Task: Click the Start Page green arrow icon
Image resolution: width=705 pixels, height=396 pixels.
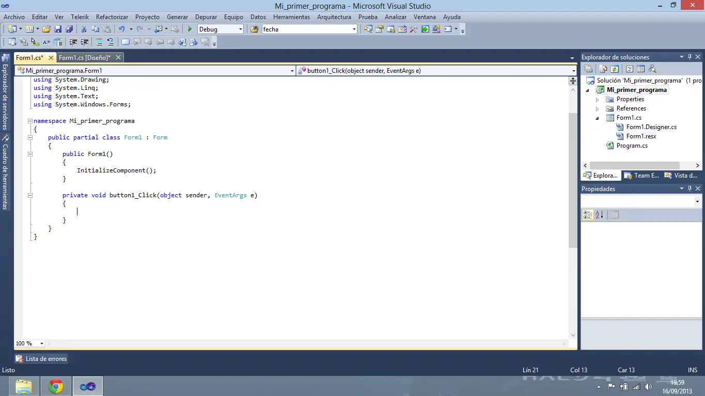Action: (x=425, y=29)
